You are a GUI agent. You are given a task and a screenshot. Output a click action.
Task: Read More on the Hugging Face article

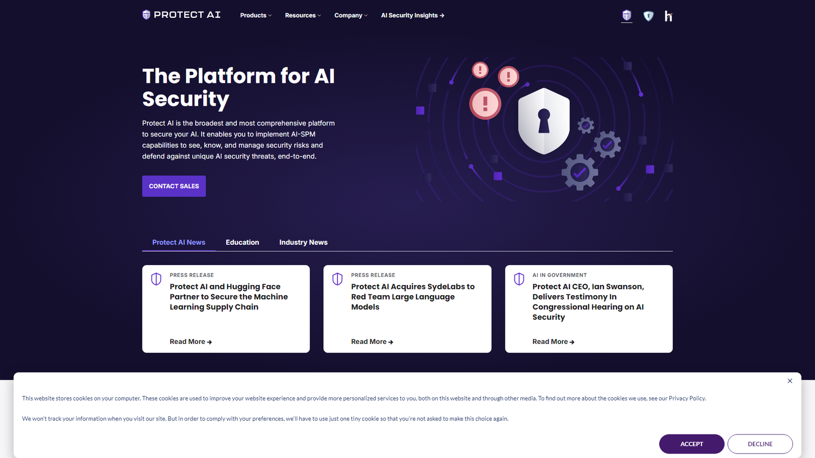point(191,341)
